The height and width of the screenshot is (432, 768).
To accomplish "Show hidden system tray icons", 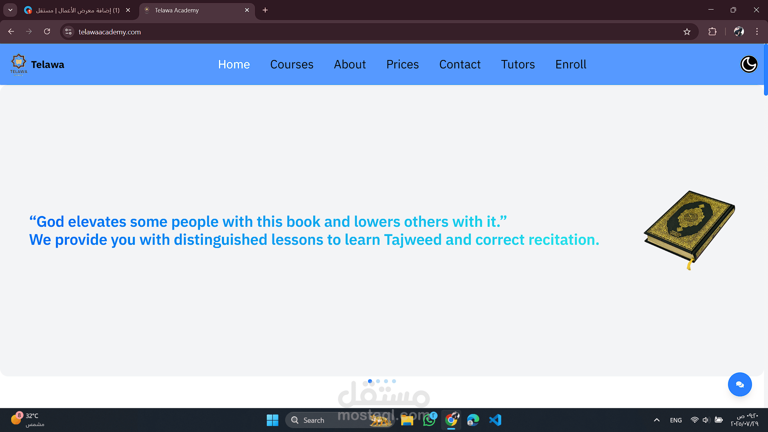I will pos(656,420).
